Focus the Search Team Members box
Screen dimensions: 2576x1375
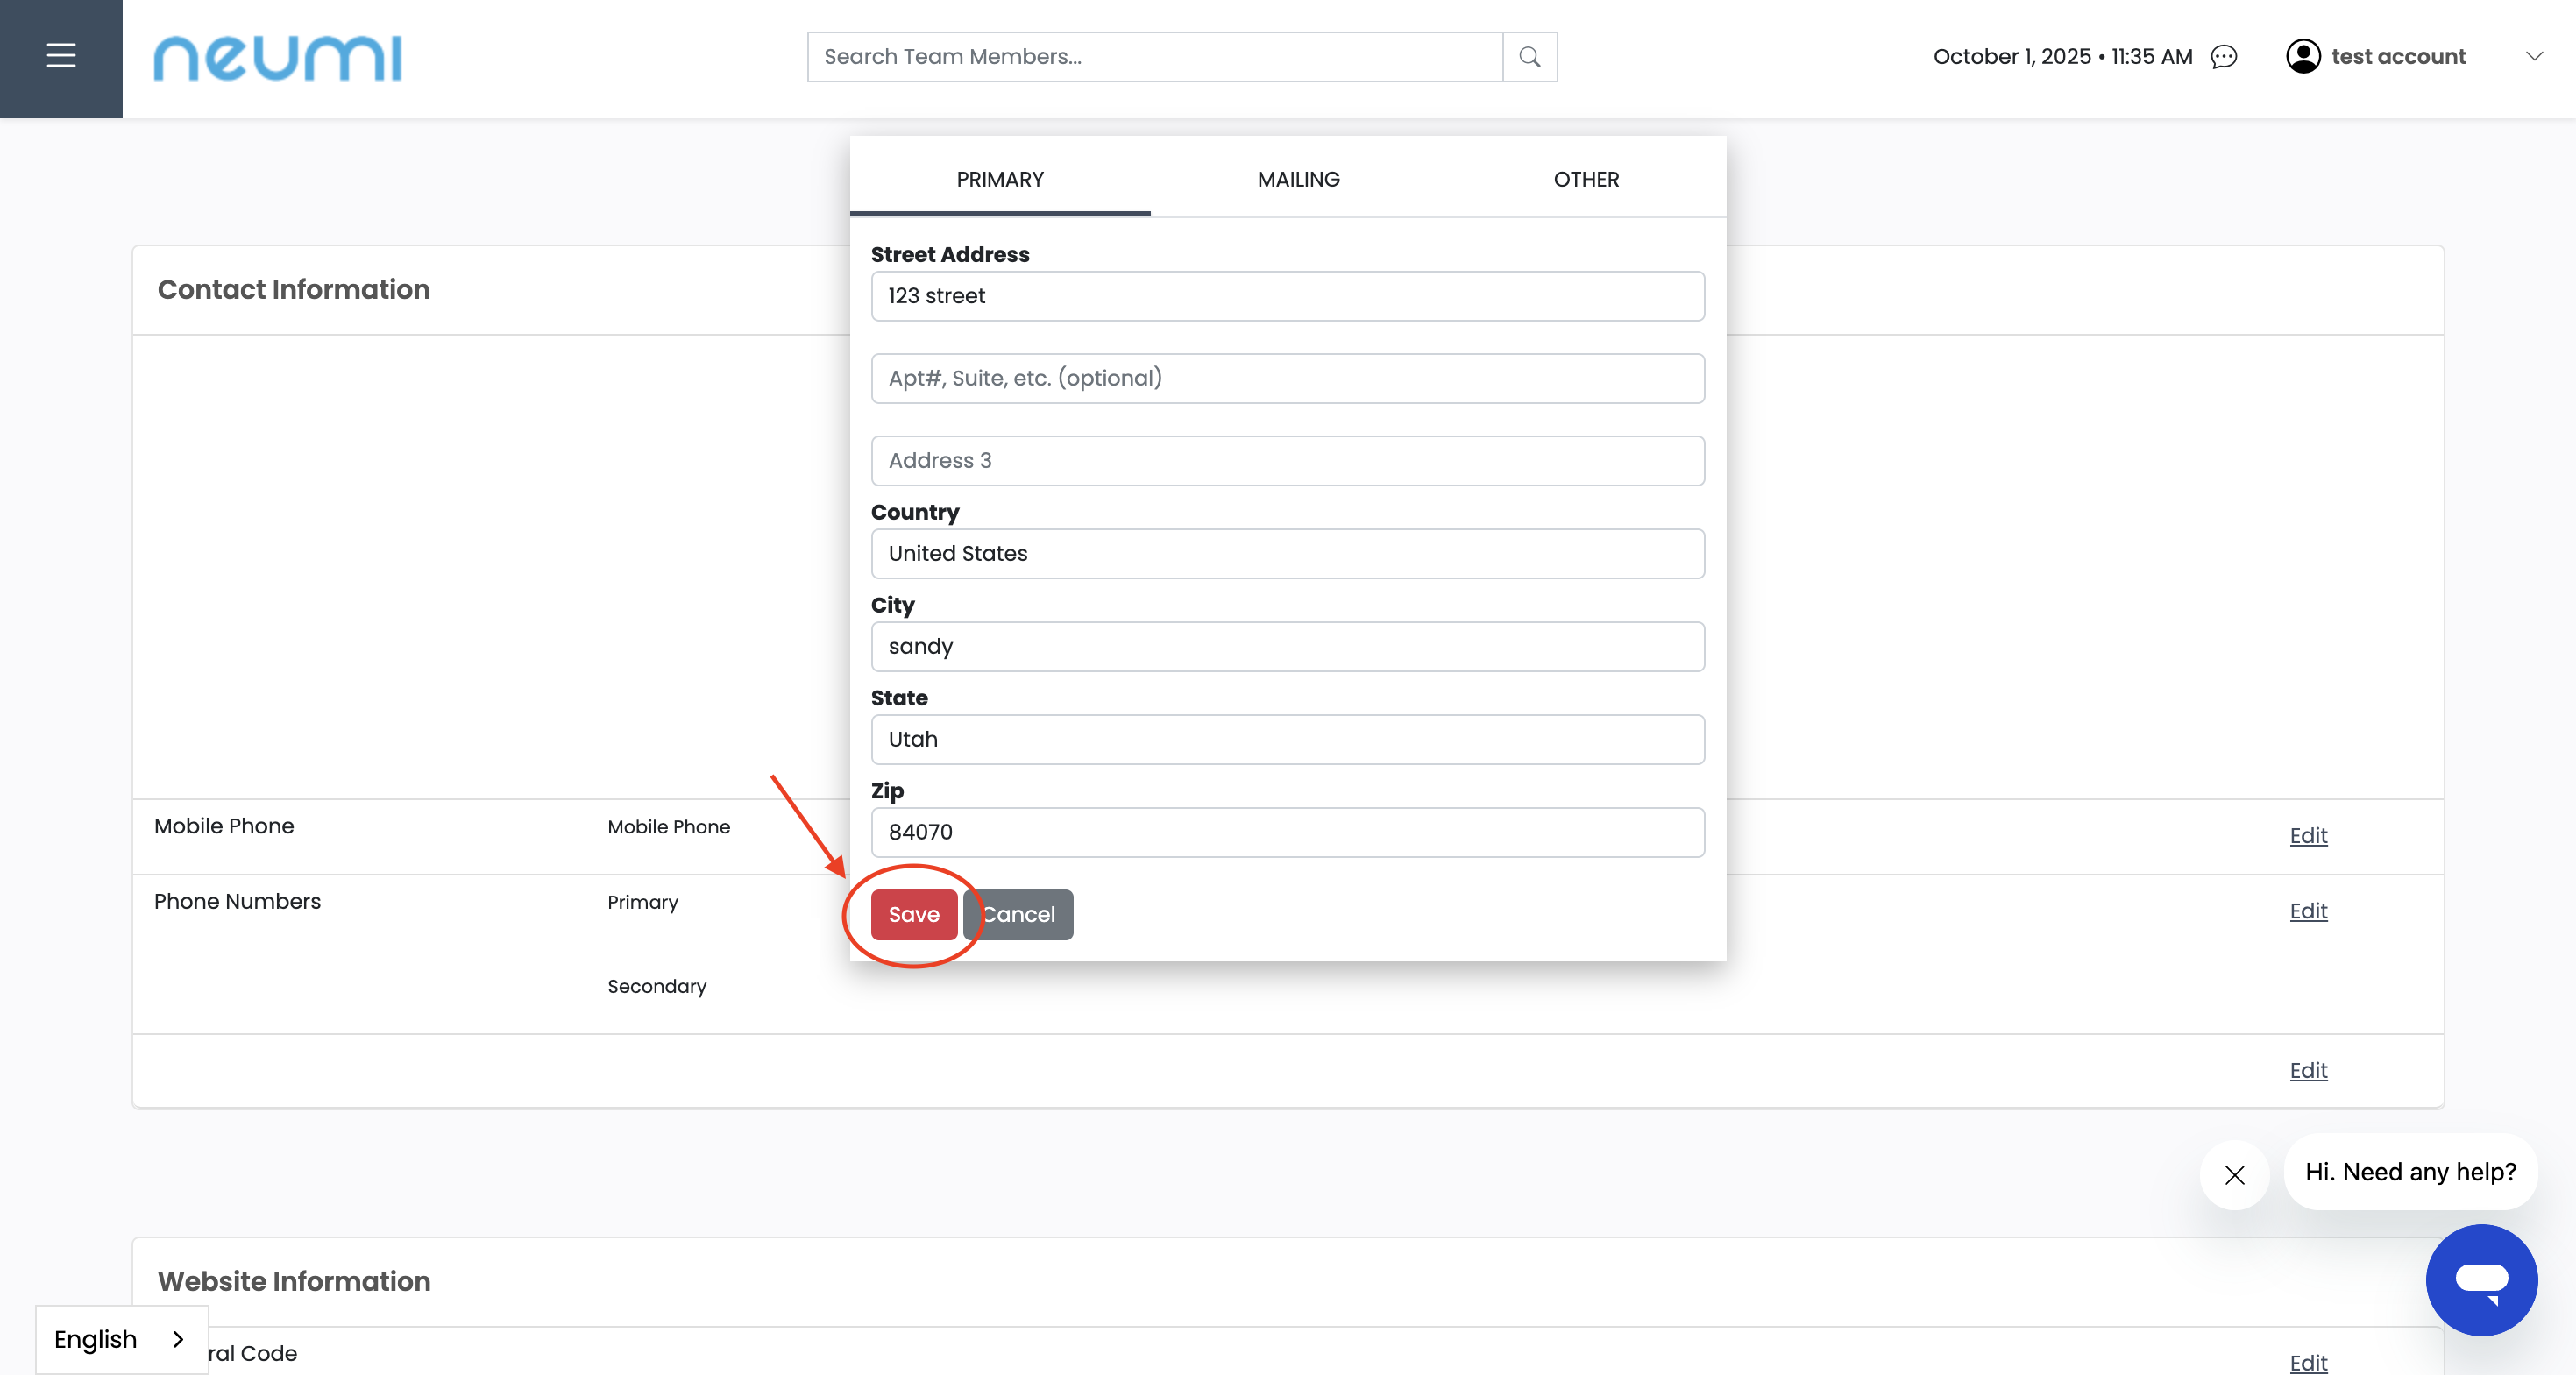coord(1154,57)
